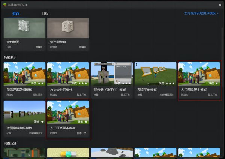Select the 空白附加包 template thumbnail

[x=68, y=28]
